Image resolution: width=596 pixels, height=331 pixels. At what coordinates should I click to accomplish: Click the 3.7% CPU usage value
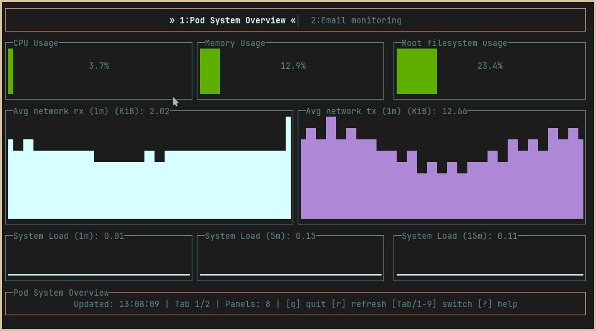(x=99, y=66)
